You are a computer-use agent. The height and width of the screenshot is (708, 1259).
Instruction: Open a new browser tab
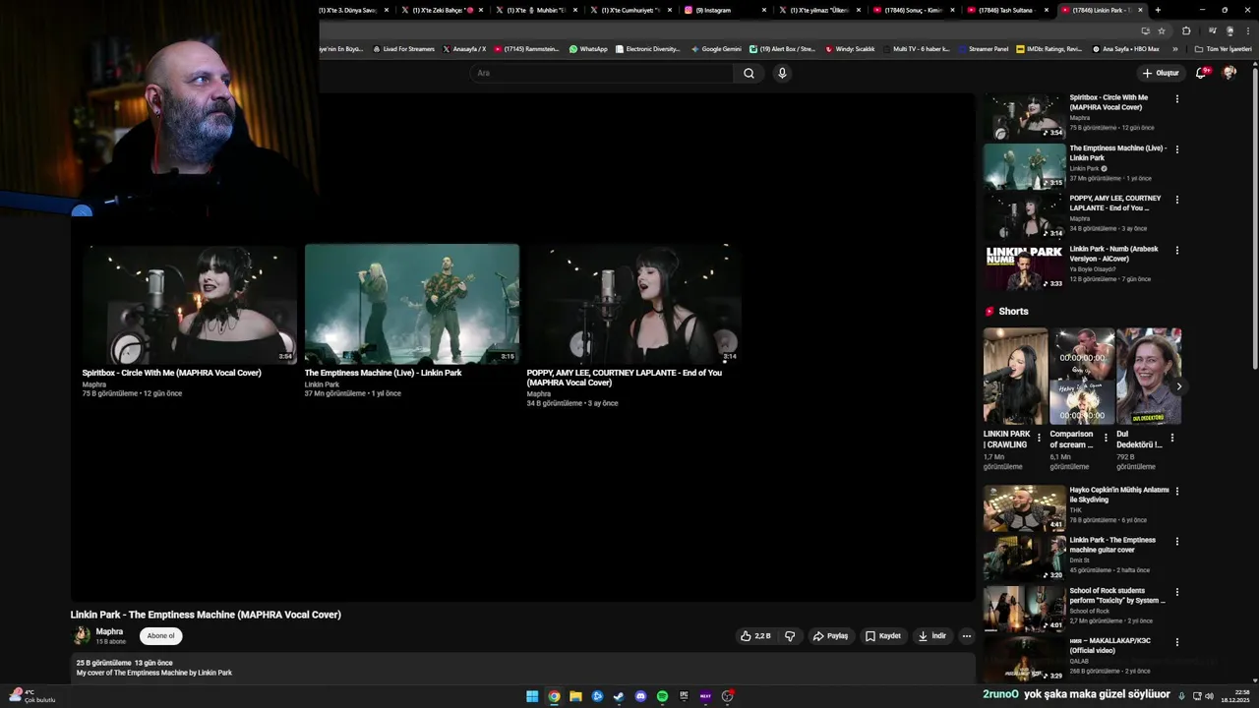pos(1158,10)
